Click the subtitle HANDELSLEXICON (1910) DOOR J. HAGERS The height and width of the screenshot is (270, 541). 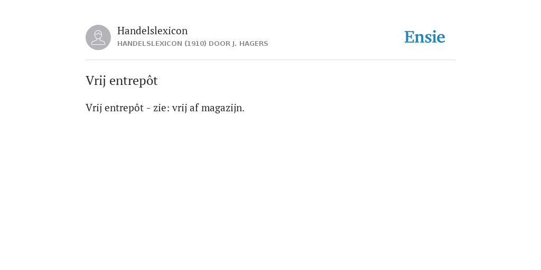[192, 44]
